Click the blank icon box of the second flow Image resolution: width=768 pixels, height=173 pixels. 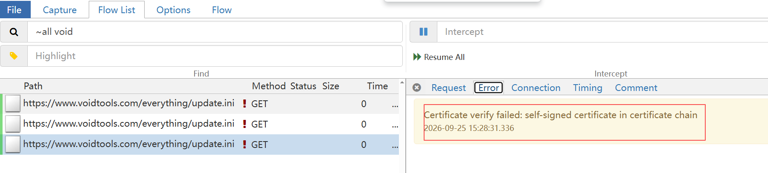pos(13,124)
